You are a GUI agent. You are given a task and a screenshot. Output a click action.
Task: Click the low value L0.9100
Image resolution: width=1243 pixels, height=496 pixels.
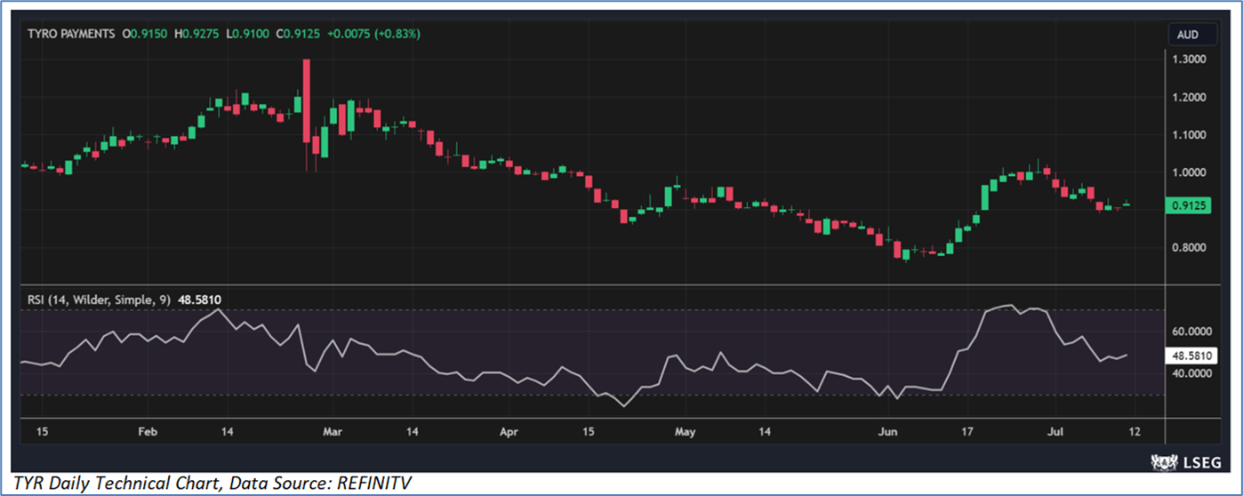click(247, 33)
